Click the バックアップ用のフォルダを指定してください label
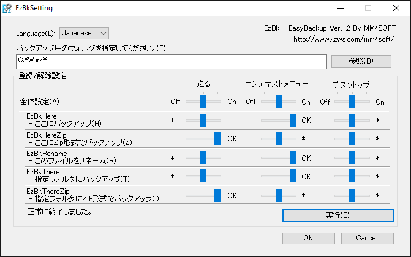This screenshot has height=257, width=411. point(91,48)
